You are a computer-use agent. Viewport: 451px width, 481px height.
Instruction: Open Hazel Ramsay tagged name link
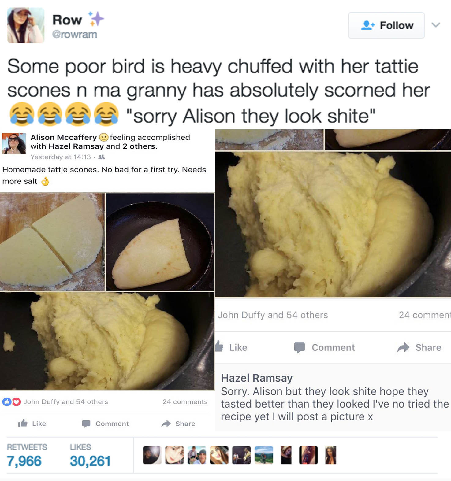pyautogui.click(x=76, y=146)
